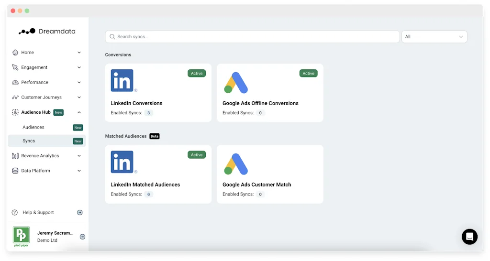Click the Google Ads logo in Customer Match
490x261 pixels.
[236, 164]
